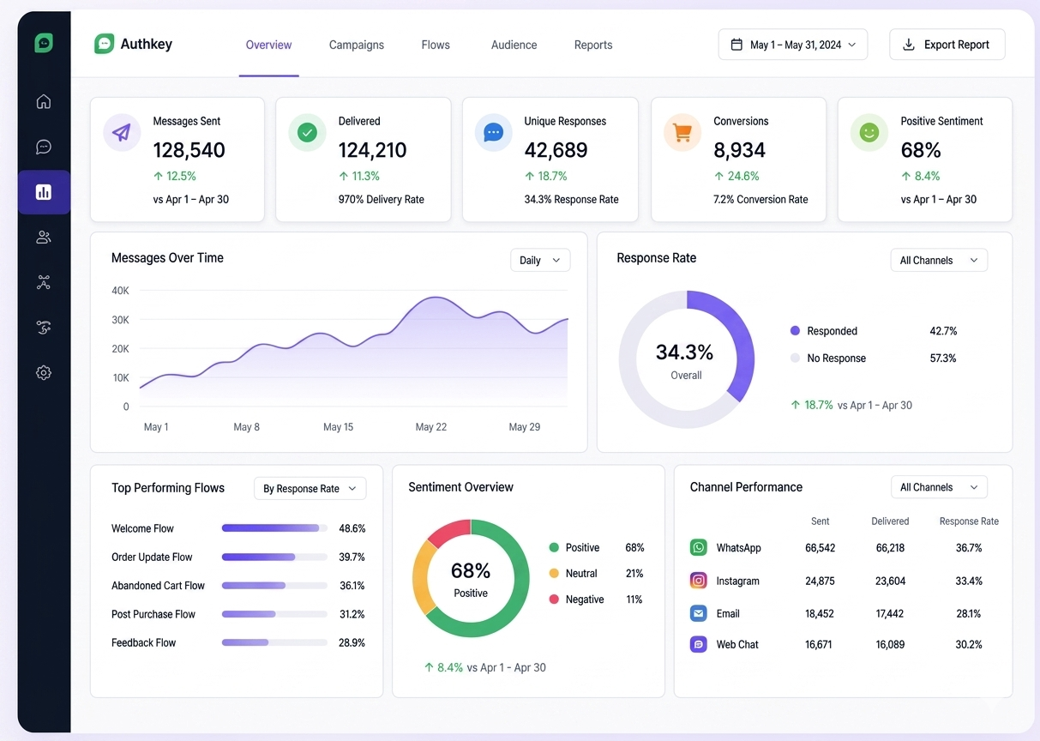Click the paper plane Messages Sent icon
The image size is (1040, 741).
point(122,133)
